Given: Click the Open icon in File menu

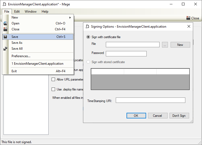Looking at the screenshot, I should (5, 23).
